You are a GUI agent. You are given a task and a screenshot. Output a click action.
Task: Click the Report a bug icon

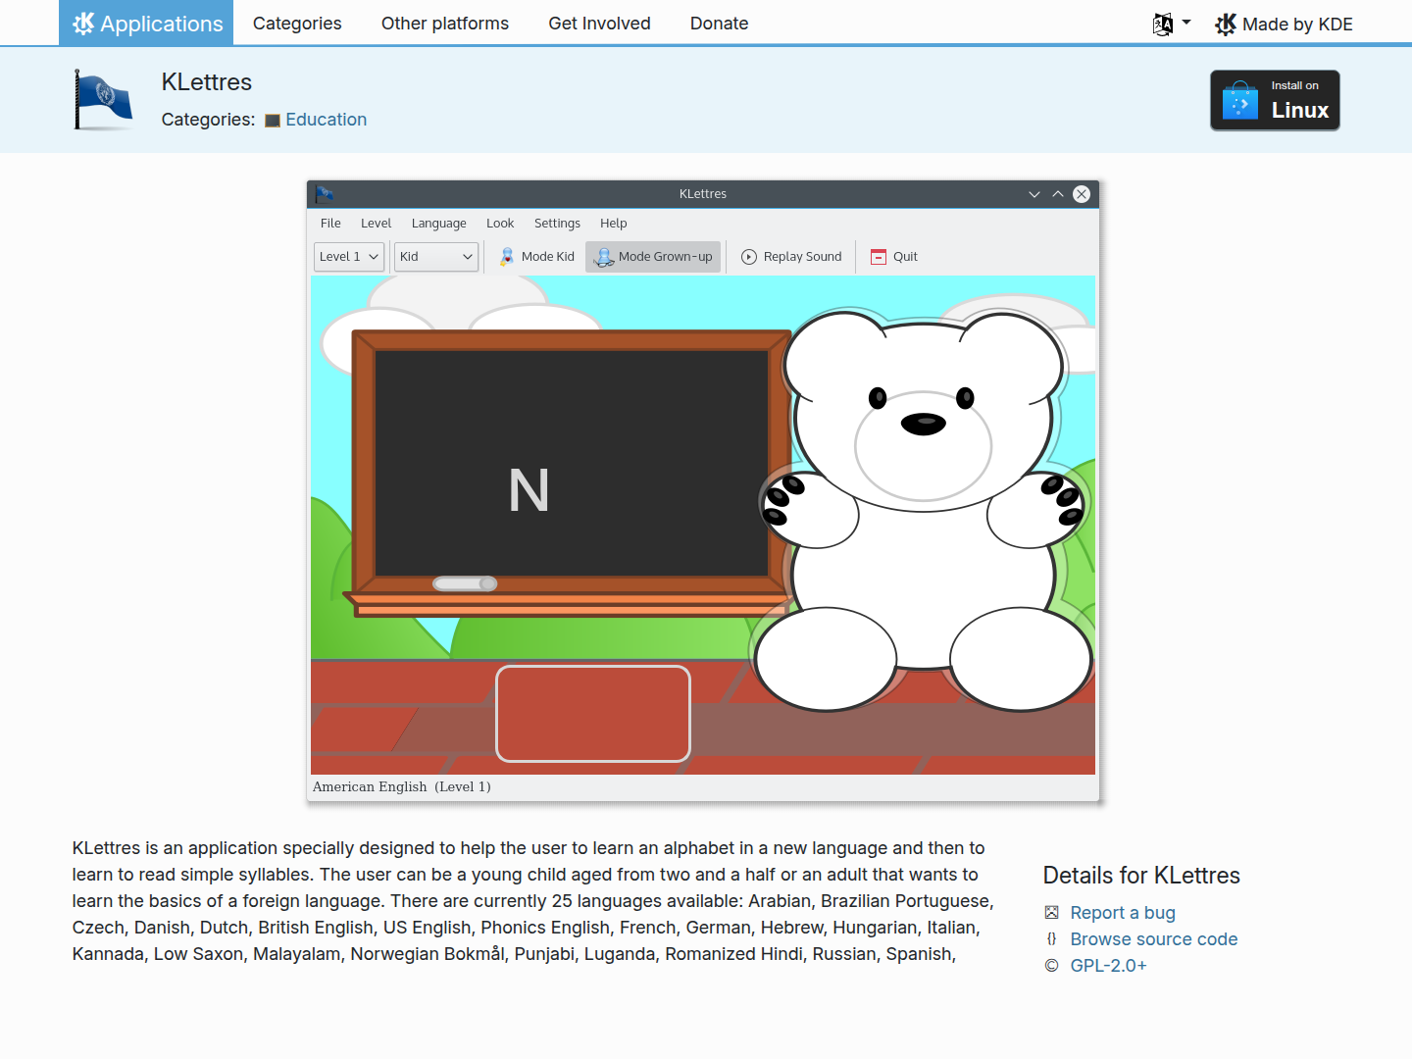[x=1052, y=913]
